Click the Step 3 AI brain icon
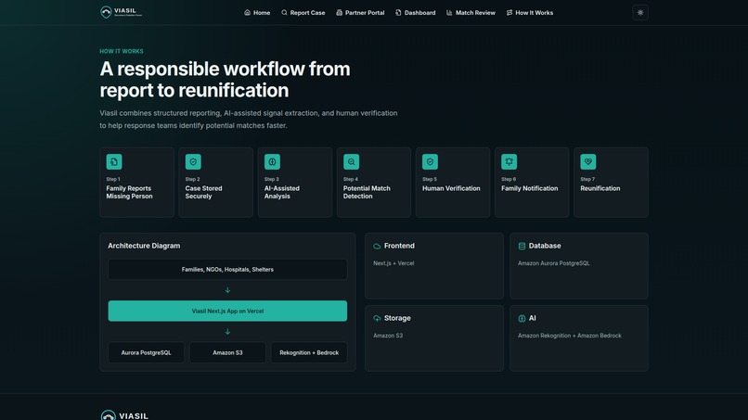The height and width of the screenshot is (420, 748). (273, 161)
